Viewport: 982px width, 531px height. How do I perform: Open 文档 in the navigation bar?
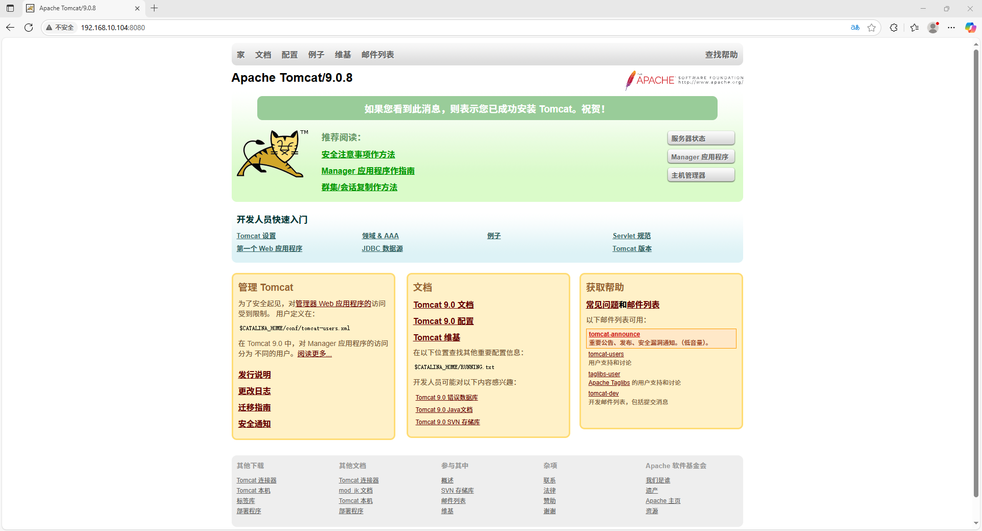[x=263, y=55]
